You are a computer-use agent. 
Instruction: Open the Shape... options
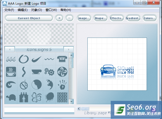[100, 18]
